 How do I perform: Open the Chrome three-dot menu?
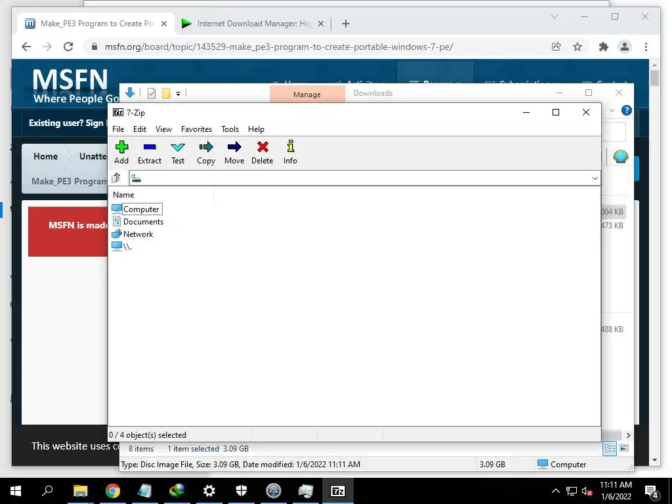(646, 47)
